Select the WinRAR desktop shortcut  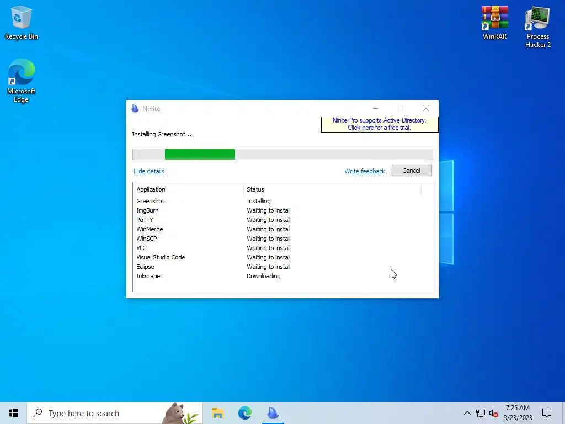point(494,23)
